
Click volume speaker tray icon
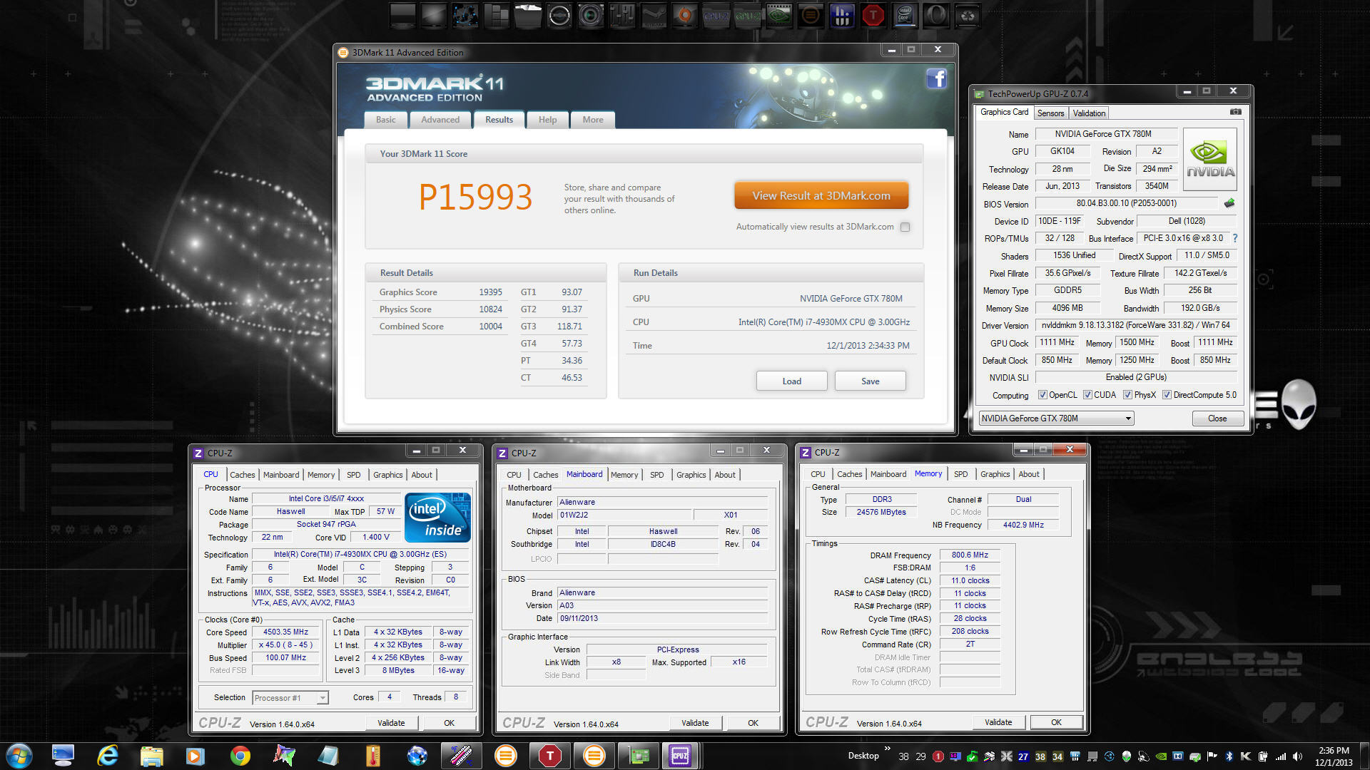click(x=1297, y=756)
